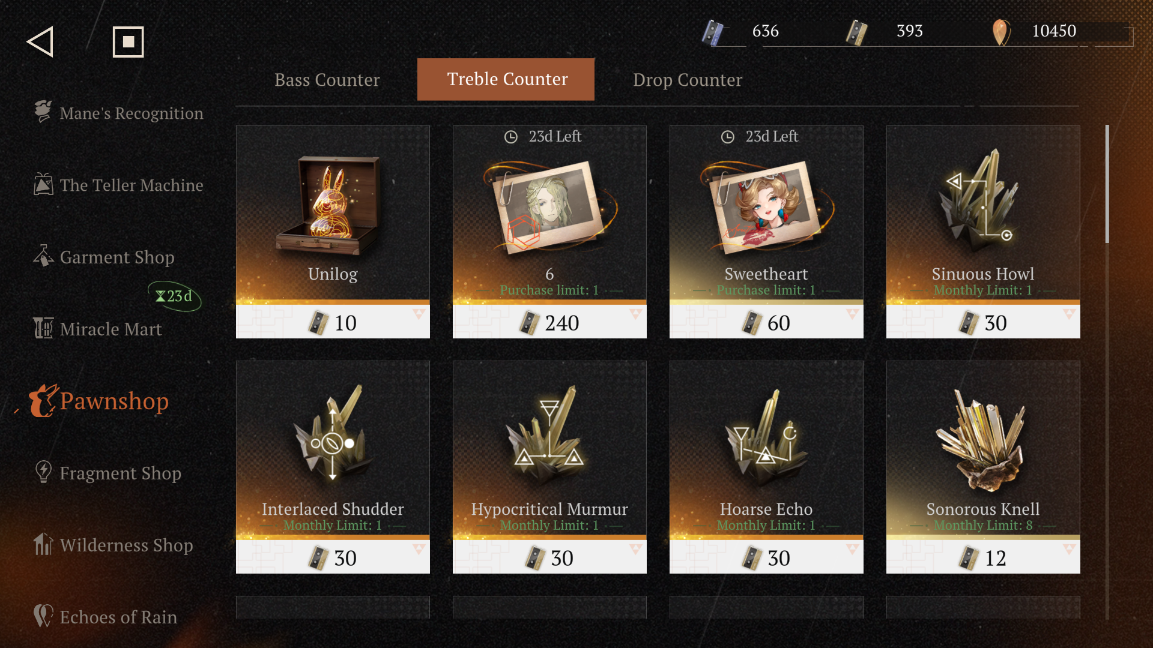Open the Pawnshop section
Screen dimensions: 1153x648
pyautogui.click(x=100, y=401)
